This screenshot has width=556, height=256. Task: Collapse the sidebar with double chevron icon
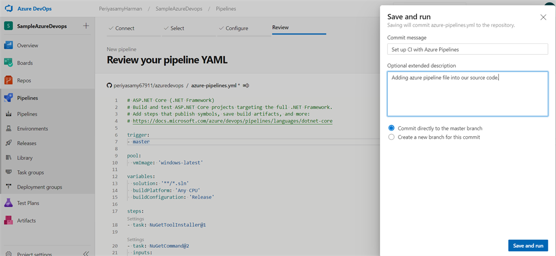click(85, 253)
